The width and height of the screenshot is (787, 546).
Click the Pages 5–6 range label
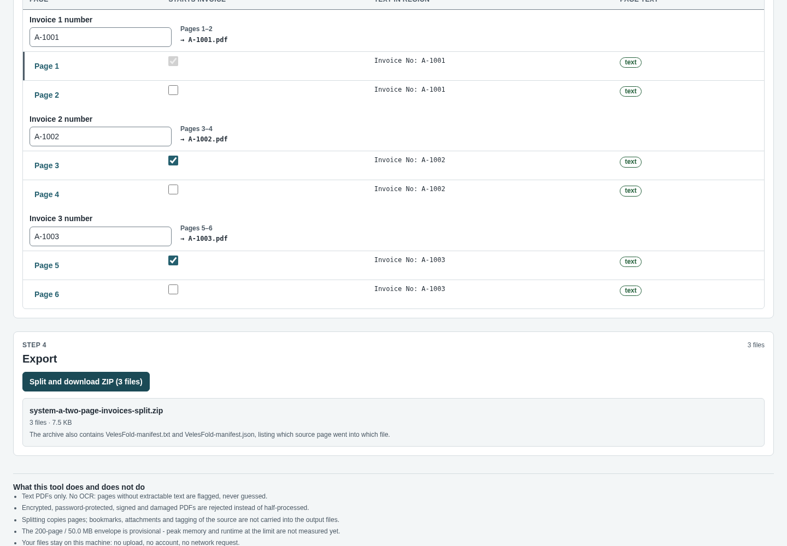pyautogui.click(x=196, y=228)
